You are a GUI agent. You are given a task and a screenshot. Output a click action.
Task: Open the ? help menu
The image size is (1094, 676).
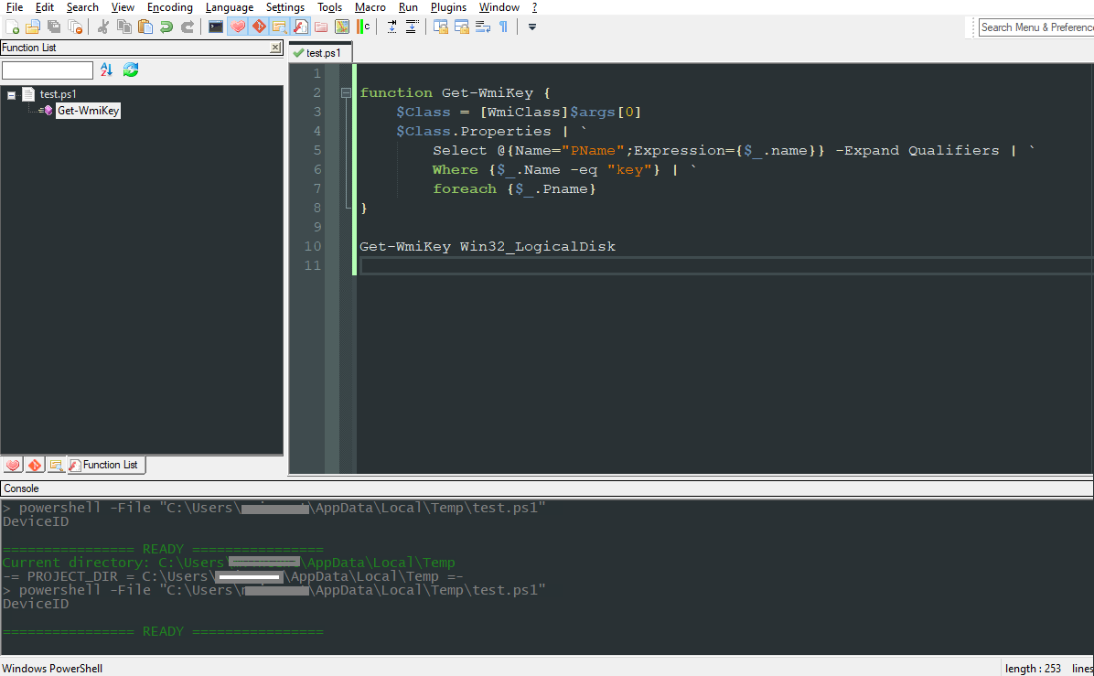(x=534, y=7)
